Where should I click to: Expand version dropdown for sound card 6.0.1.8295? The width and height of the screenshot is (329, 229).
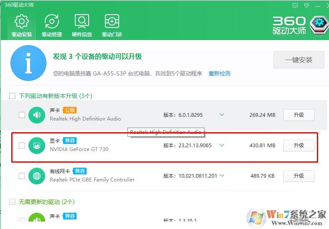(x=222, y=115)
